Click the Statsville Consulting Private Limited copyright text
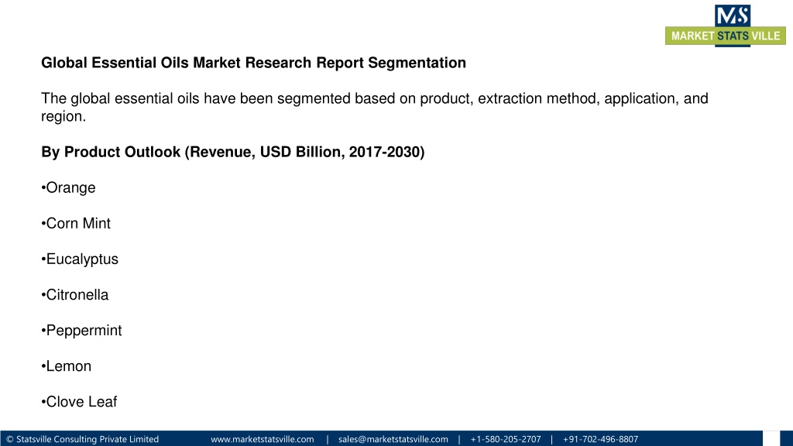793x446 pixels. pos(82,439)
